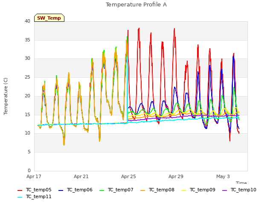The width and height of the screenshot is (273, 205).
Task: Click the Apr 17 x-axis label
Action: [x=34, y=176]
